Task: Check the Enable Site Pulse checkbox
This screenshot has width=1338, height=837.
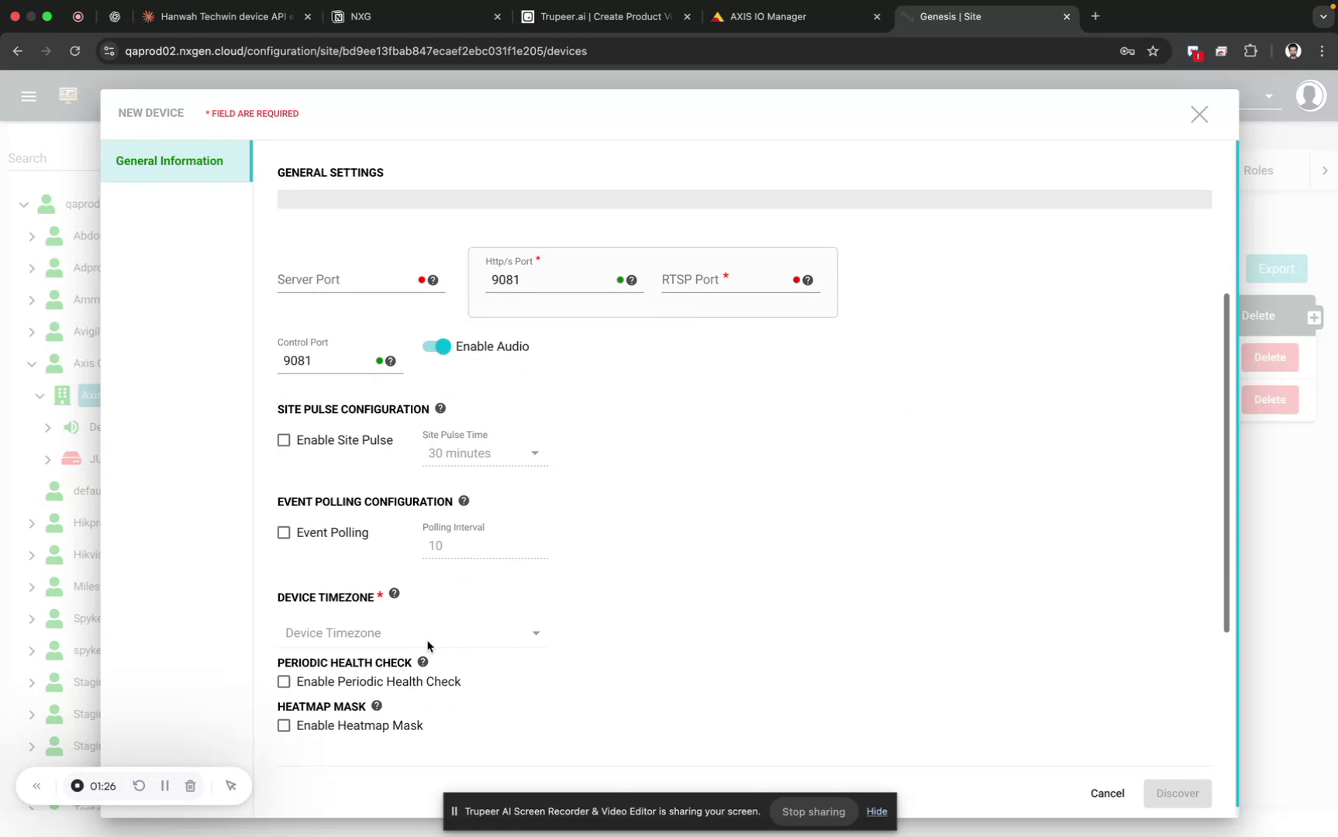Action: tap(284, 439)
